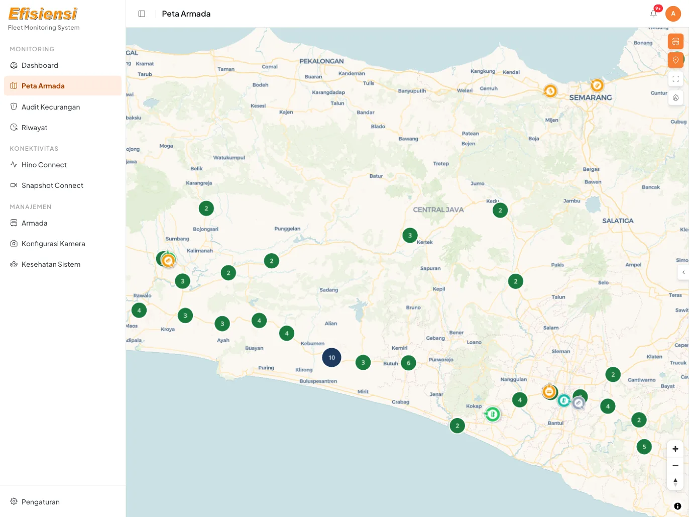Select the cluster marker showing 10
The width and height of the screenshot is (689, 517).
pos(331,358)
